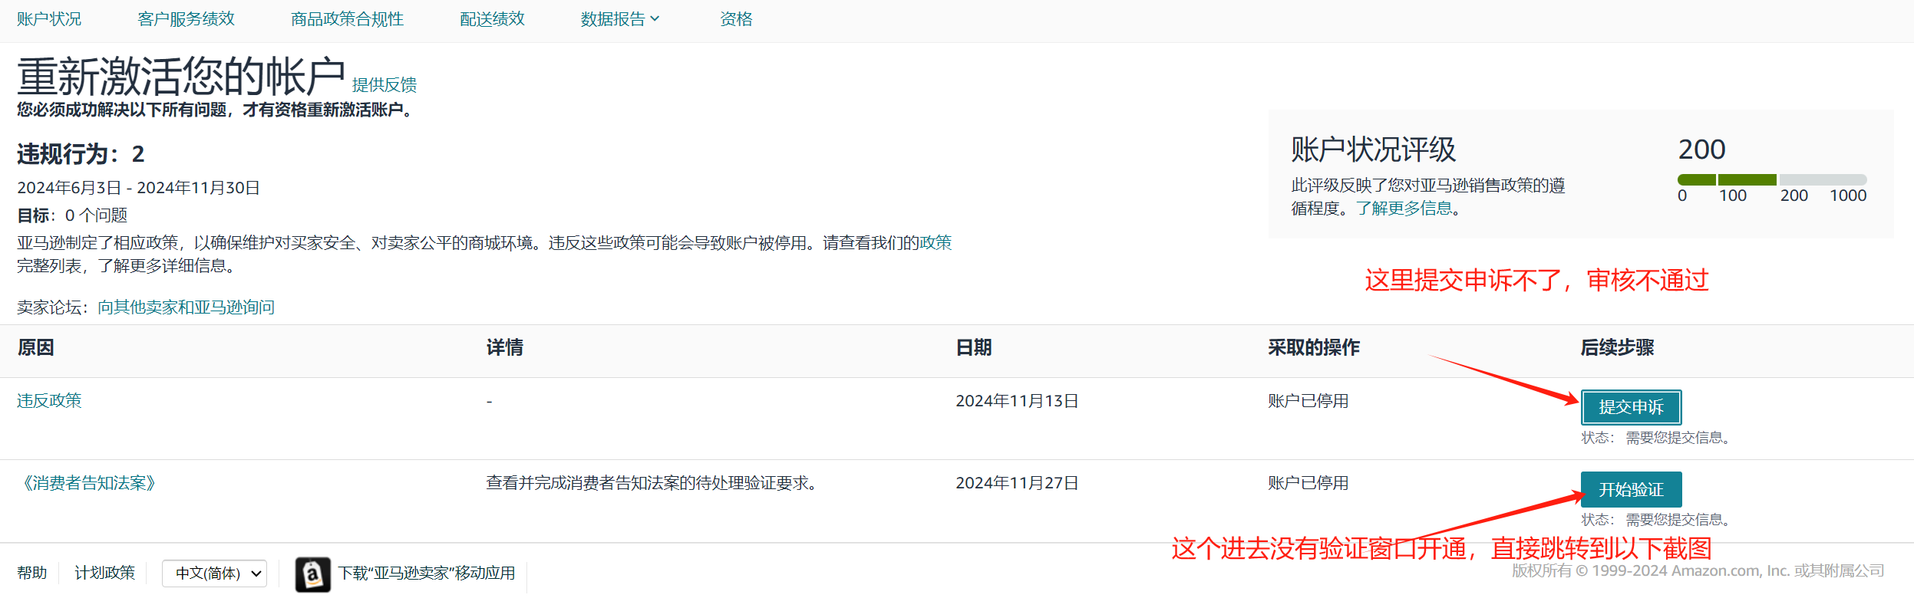Open the 《消费者告知法案》 link

click(x=90, y=483)
